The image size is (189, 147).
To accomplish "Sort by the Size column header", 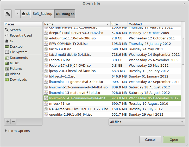I will (x=119, y=24).
